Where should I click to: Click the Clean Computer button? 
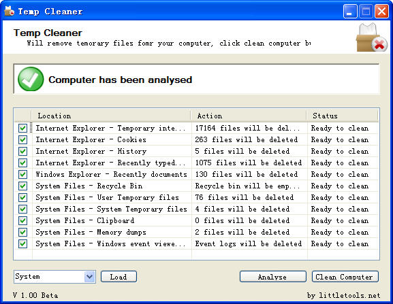tap(345, 277)
